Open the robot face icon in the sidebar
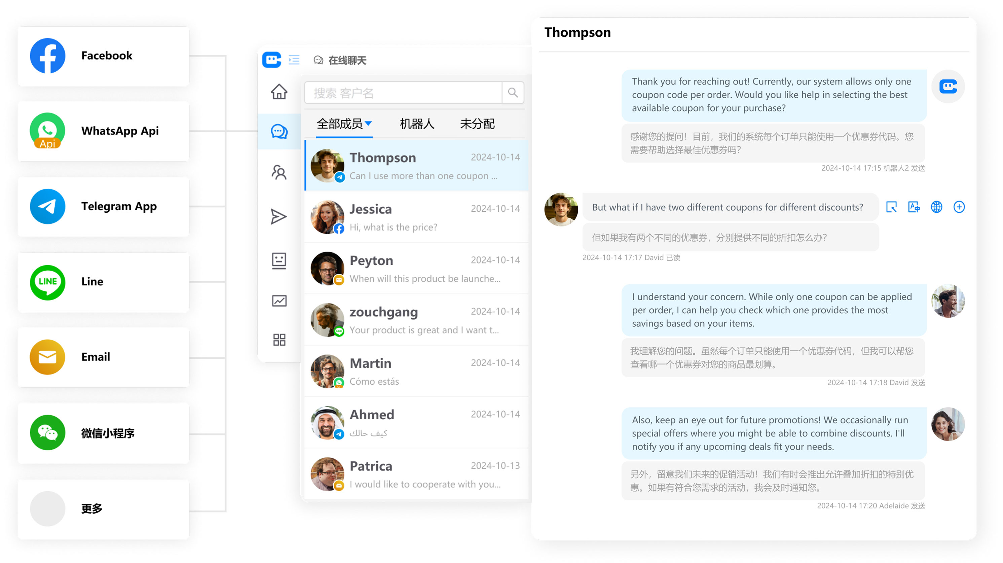This screenshot has width=1003, height=563. tap(279, 260)
